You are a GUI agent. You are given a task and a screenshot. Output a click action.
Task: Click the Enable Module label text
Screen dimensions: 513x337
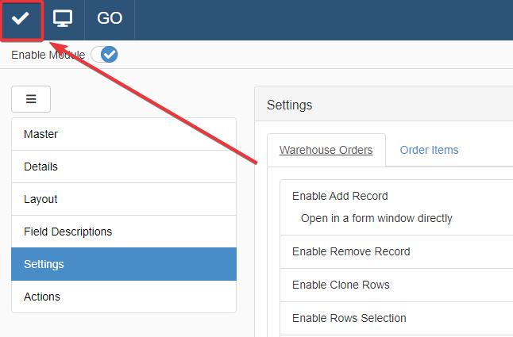pyautogui.click(x=48, y=55)
